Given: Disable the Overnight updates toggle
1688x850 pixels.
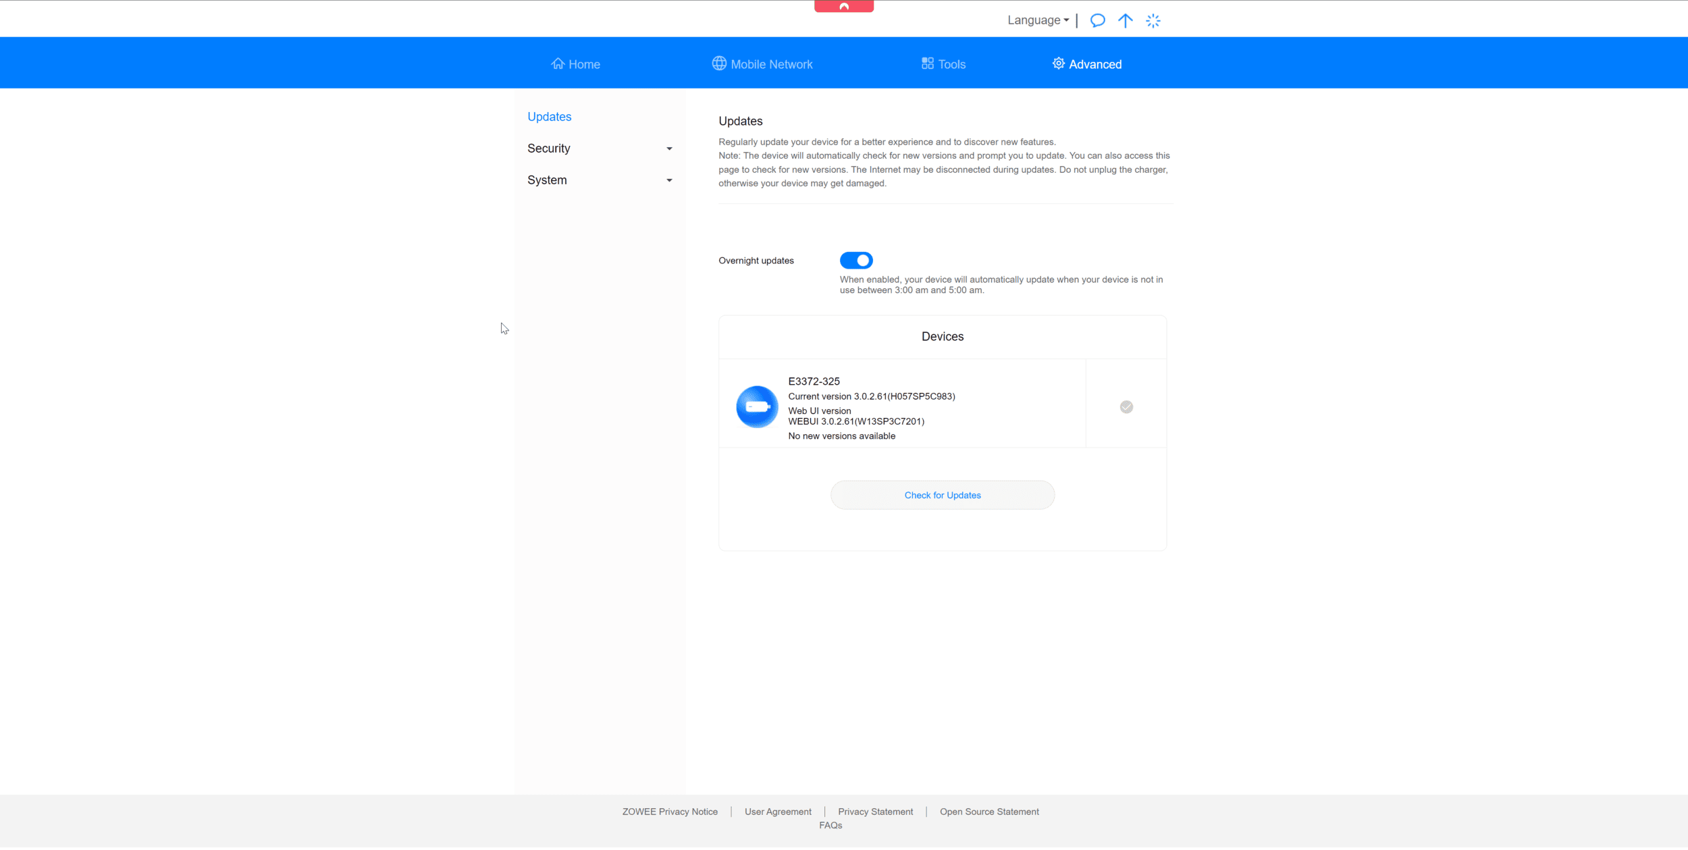Looking at the screenshot, I should 856,261.
